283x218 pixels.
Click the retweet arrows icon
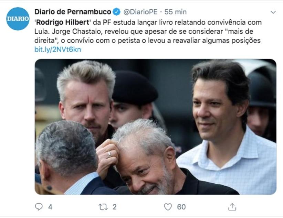coord(103,207)
